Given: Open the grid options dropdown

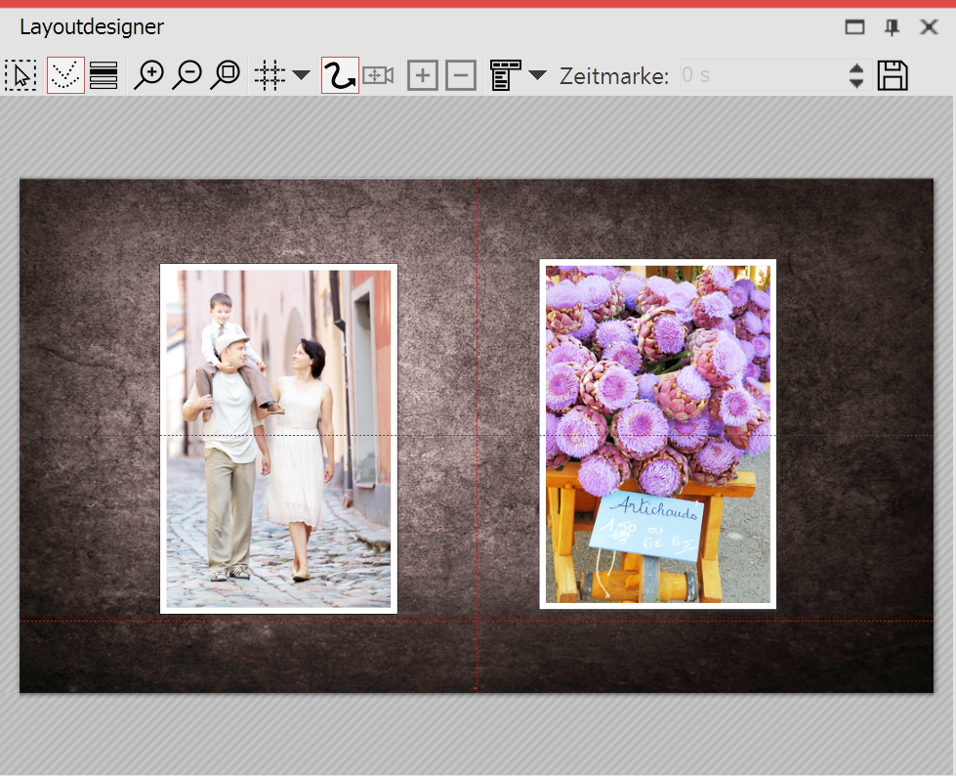Looking at the screenshot, I should pyautogui.click(x=301, y=74).
